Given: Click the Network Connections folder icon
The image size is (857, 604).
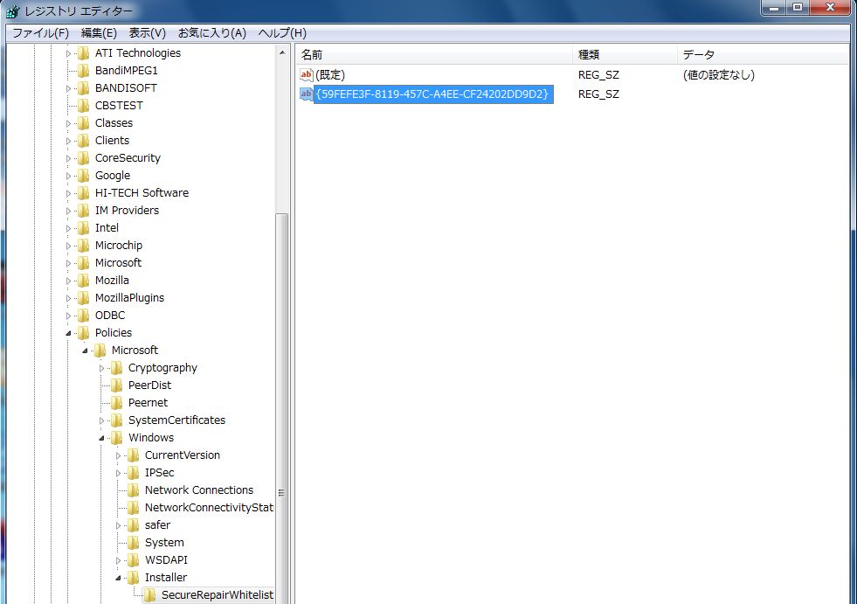Looking at the screenshot, I should click(134, 490).
